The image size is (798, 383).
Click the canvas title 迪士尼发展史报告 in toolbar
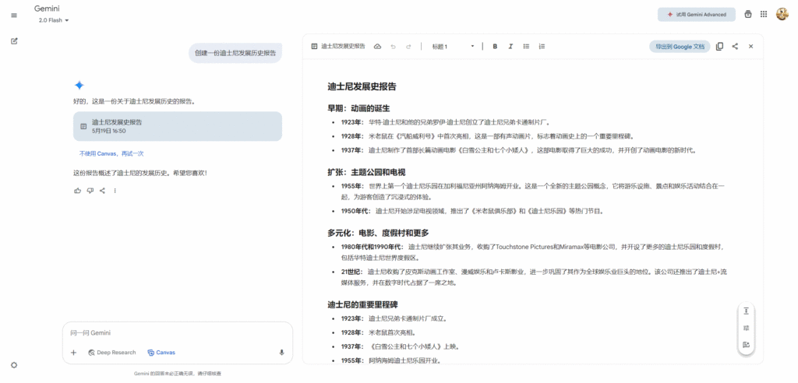pyautogui.click(x=343, y=46)
